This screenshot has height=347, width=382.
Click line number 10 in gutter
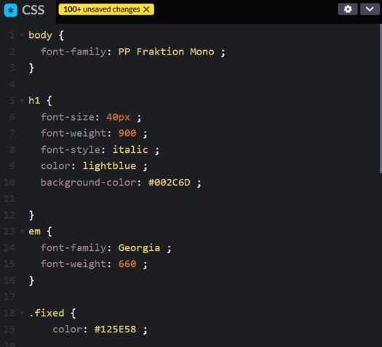coord(9,183)
